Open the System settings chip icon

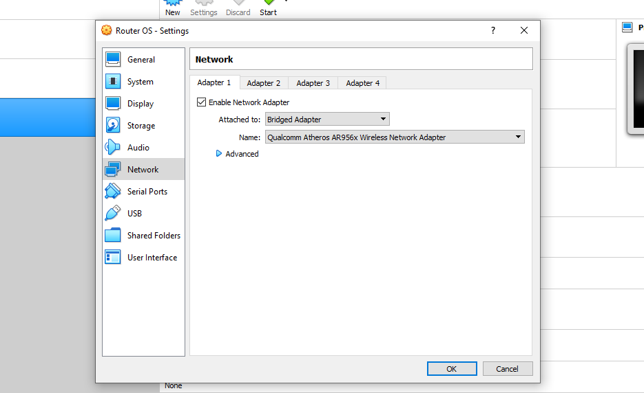coord(113,81)
